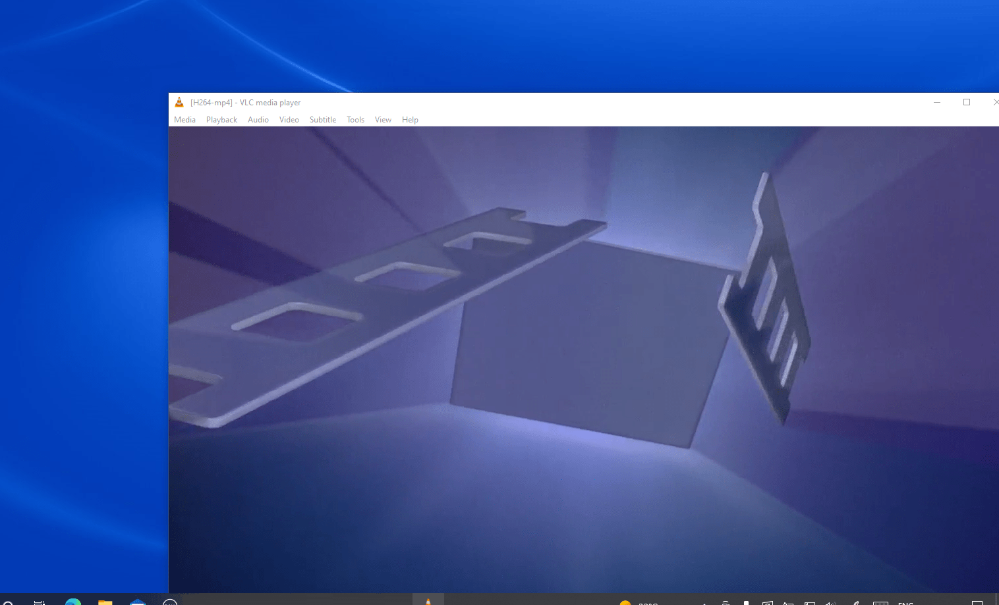Screen dimensions: 999x605
Task: Open the Media menu
Action: (x=185, y=119)
